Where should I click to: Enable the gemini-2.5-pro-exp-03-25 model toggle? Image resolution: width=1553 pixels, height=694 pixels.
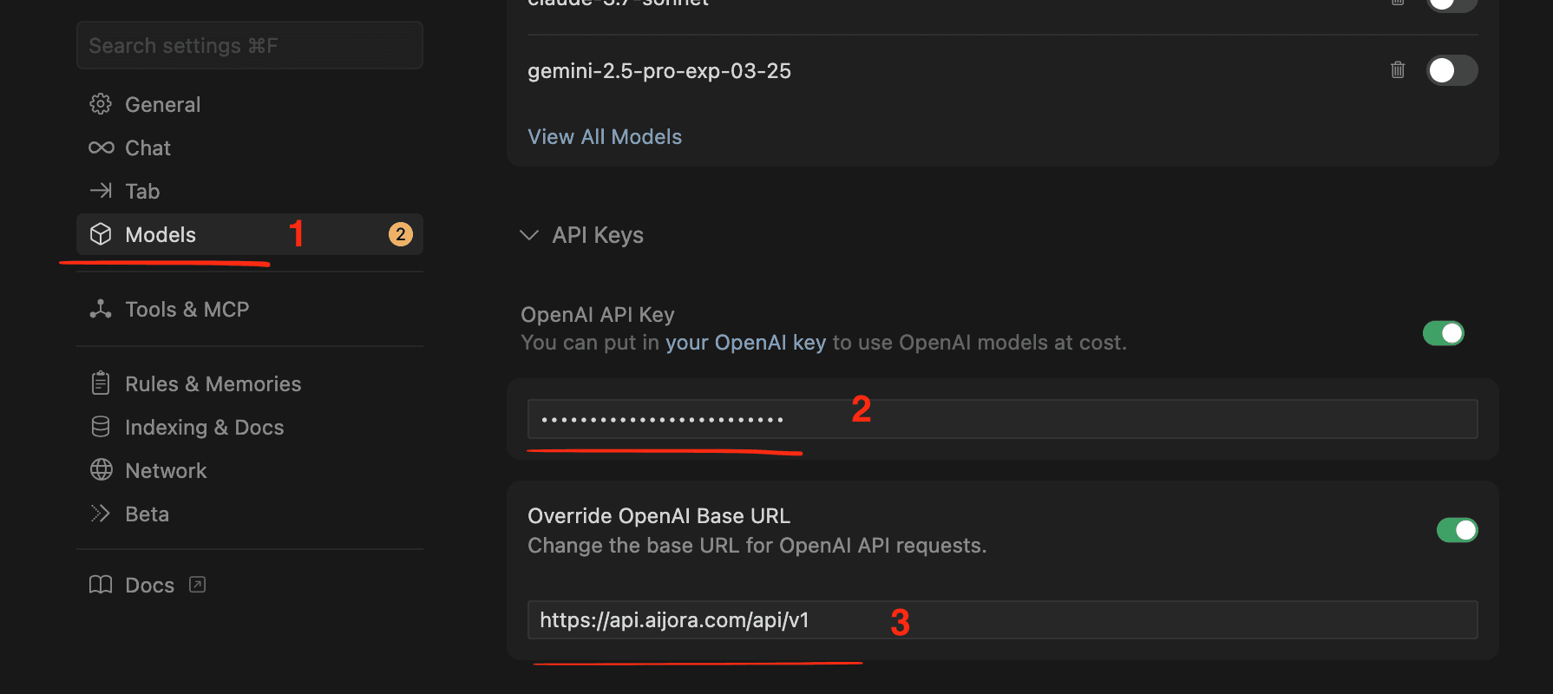(1451, 70)
